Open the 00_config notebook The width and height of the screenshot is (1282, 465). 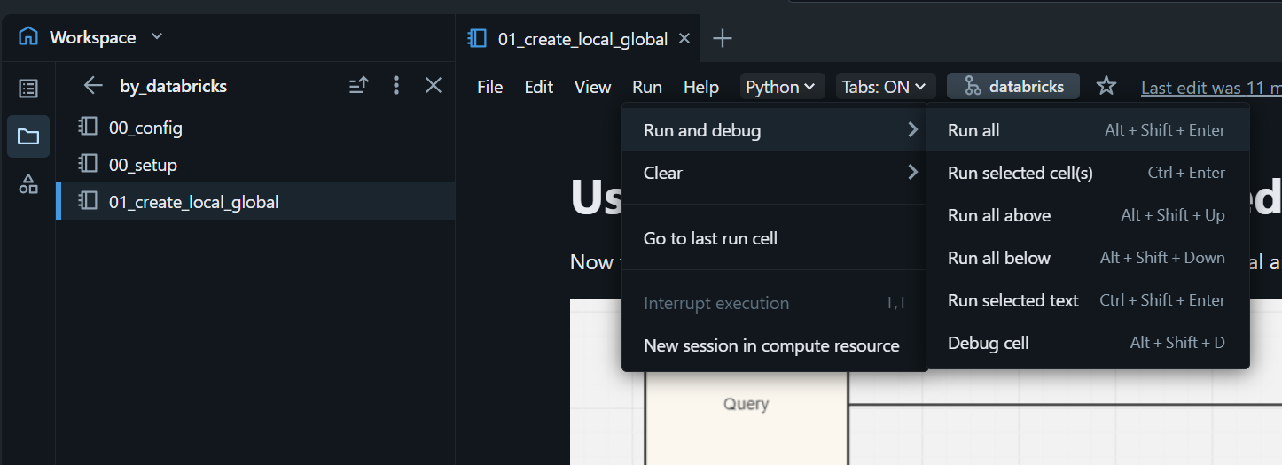[145, 128]
